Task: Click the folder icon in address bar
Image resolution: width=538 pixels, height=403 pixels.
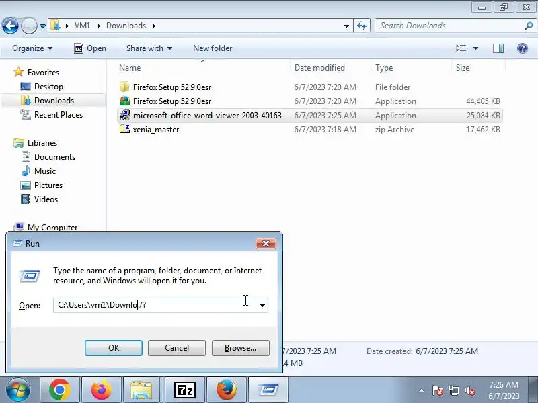Action: 55,26
